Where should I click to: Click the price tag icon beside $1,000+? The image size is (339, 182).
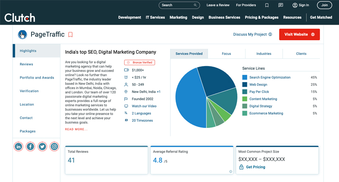tap(126, 70)
